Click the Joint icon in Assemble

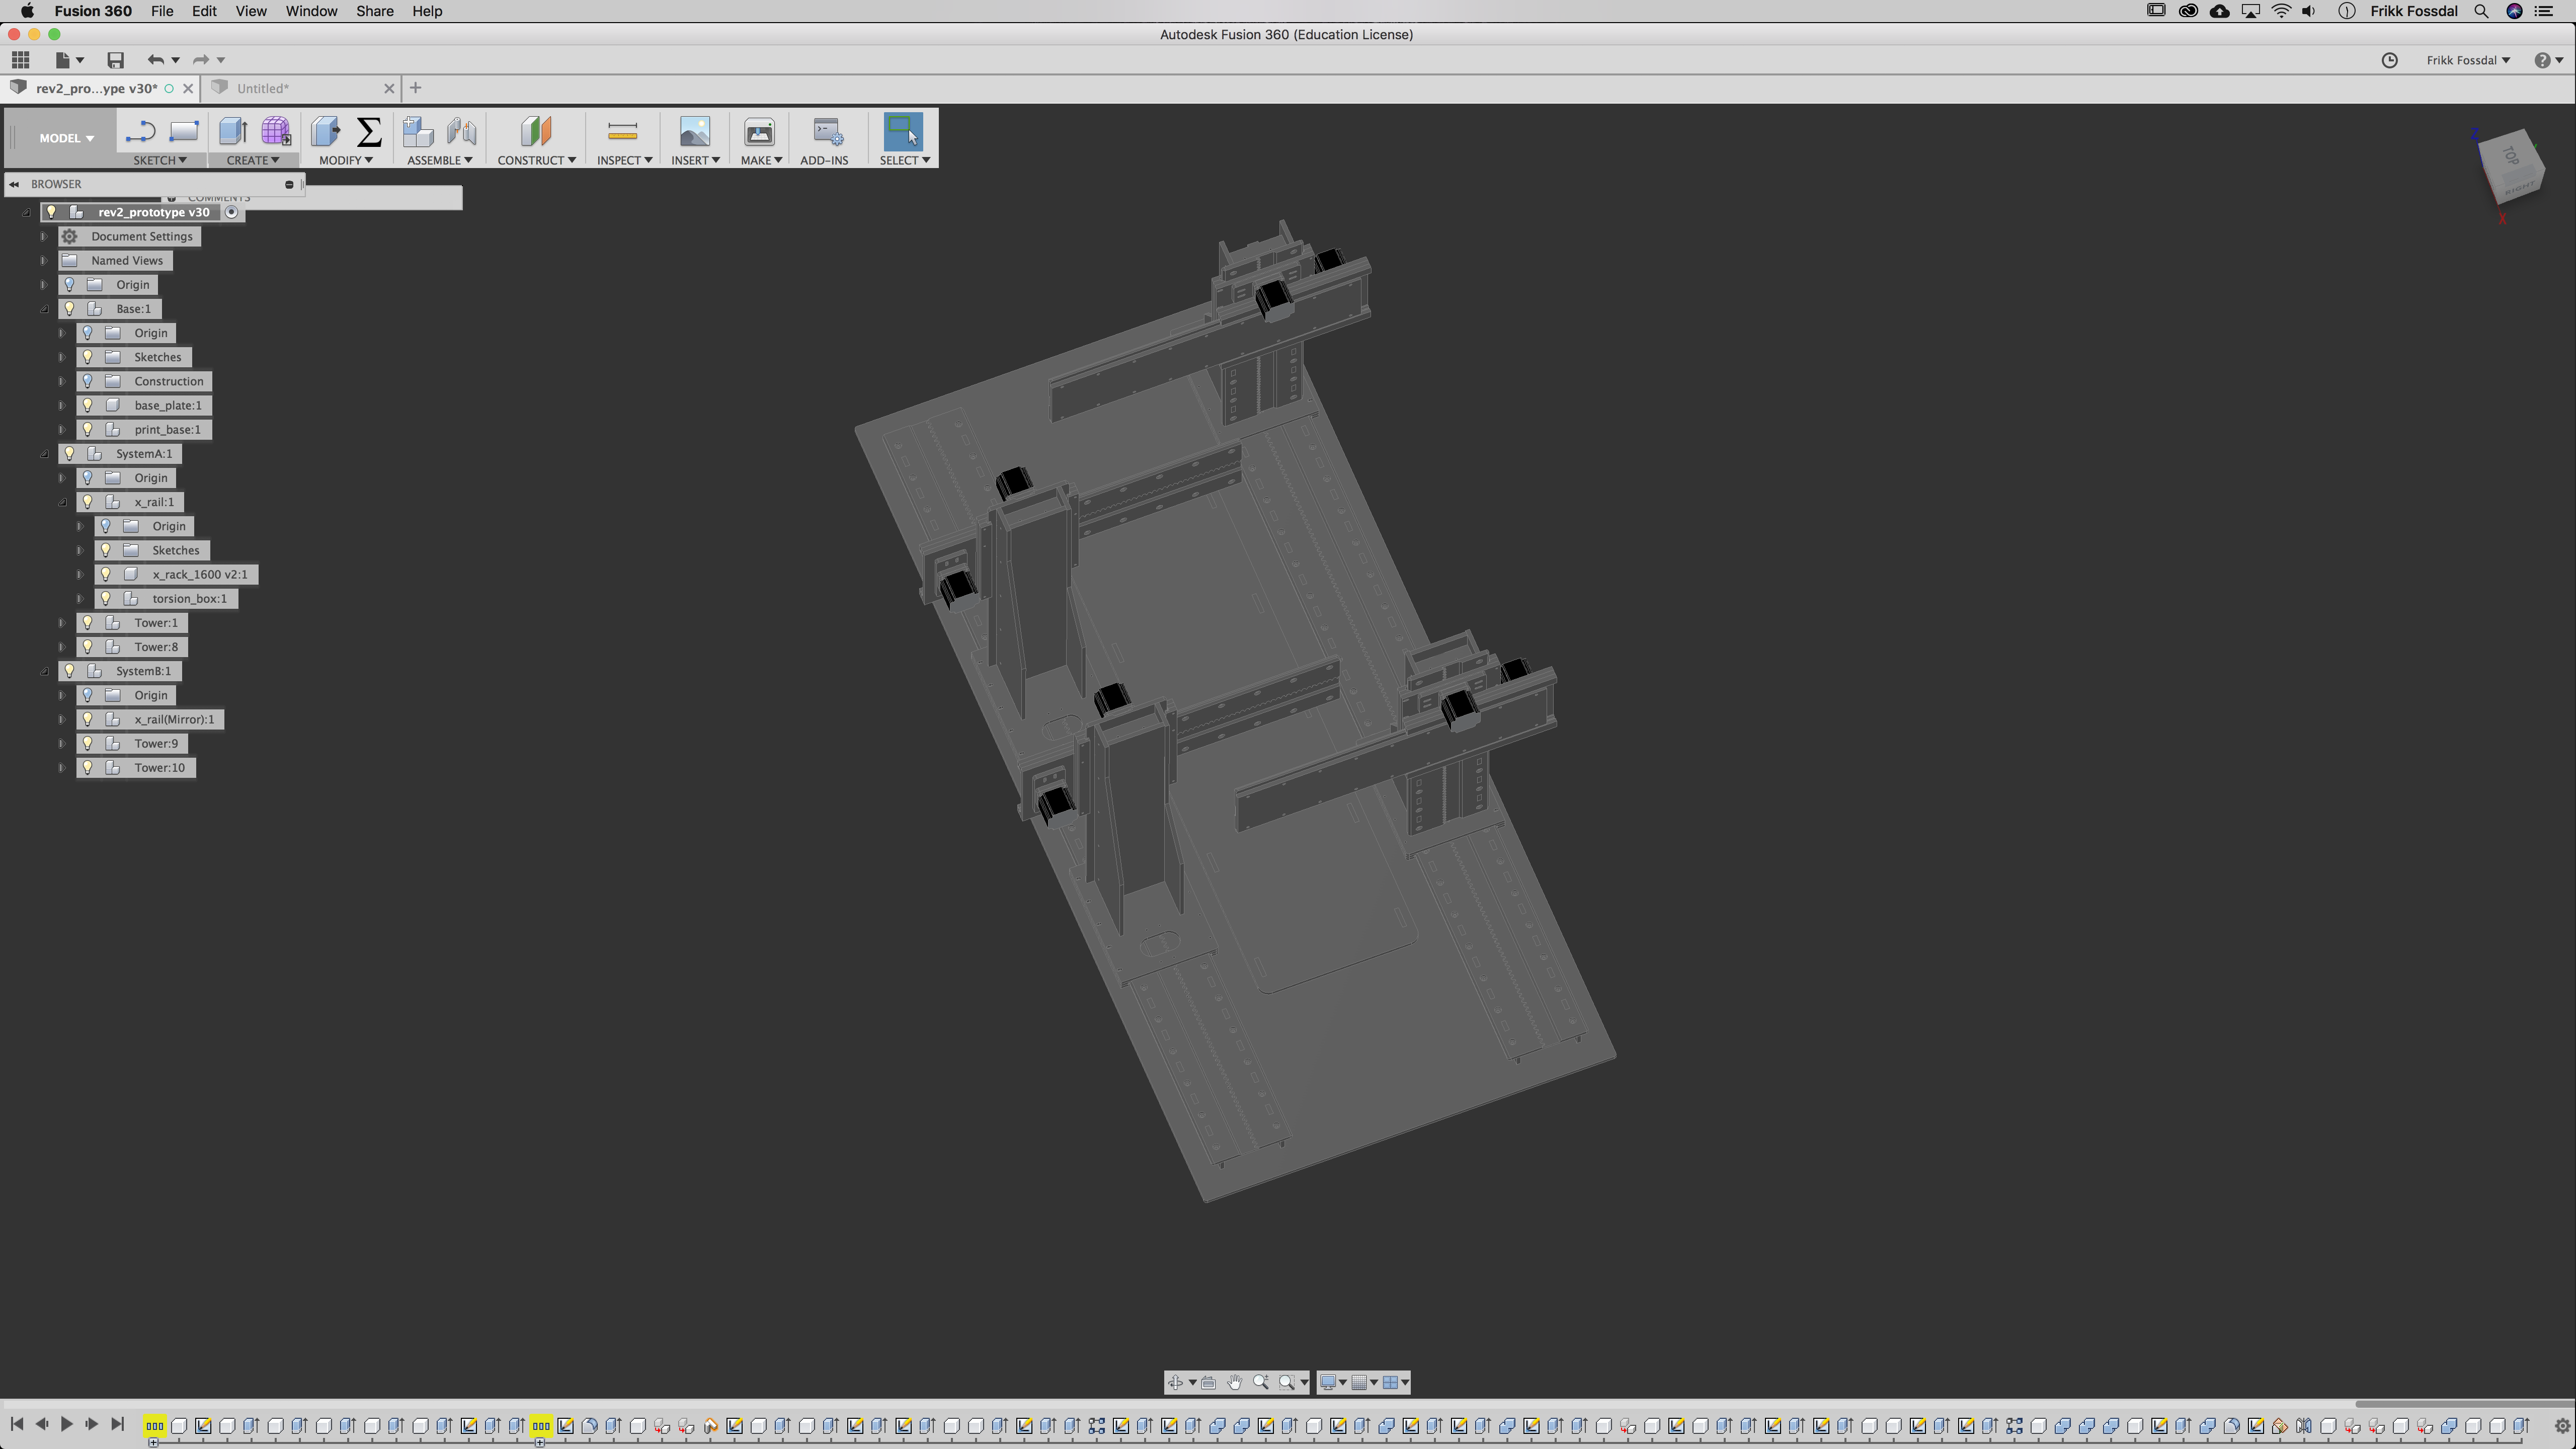pyautogui.click(x=462, y=132)
